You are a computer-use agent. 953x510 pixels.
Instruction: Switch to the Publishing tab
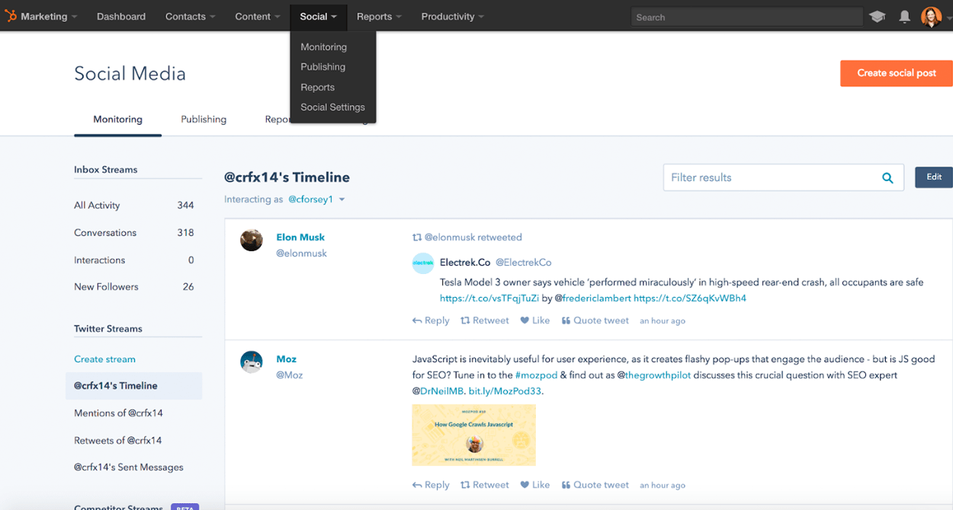tap(204, 120)
